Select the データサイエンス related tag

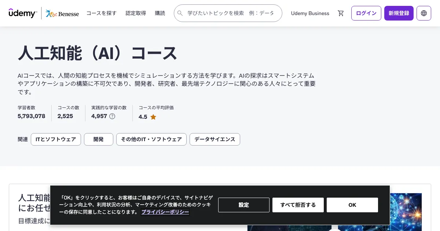pyautogui.click(x=215, y=139)
